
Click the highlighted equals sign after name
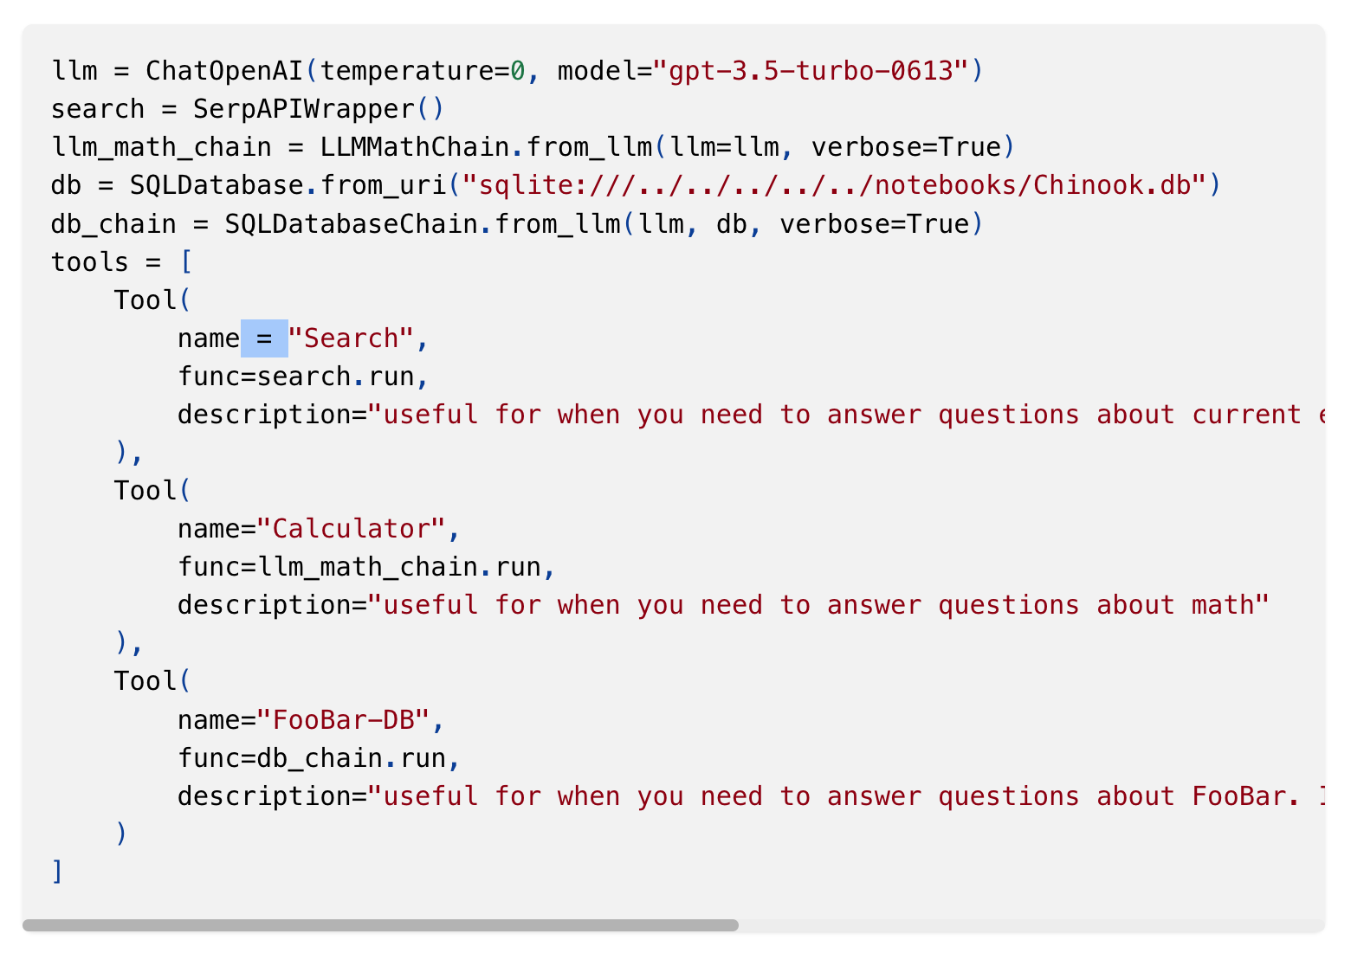click(264, 338)
